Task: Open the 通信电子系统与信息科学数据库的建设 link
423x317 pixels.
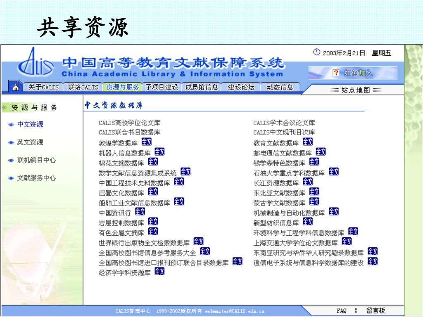Action: coord(309,263)
